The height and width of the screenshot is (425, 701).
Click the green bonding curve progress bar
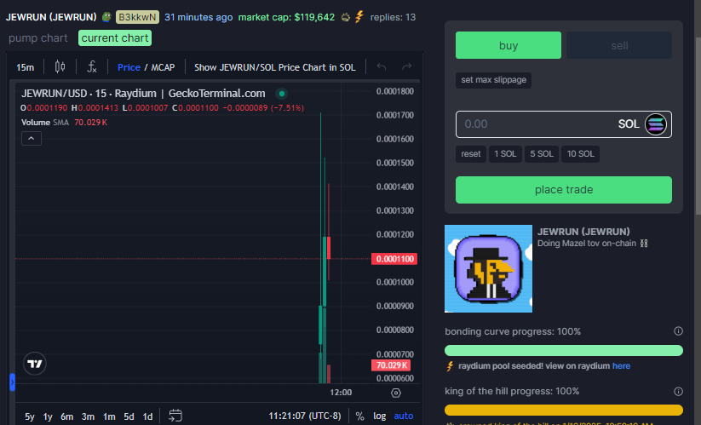pyautogui.click(x=564, y=350)
